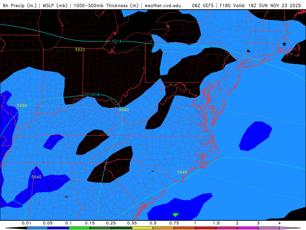306x230 pixels.
Task: Click the "6h Precip (in.)" title text
Action: (x=20, y=5)
